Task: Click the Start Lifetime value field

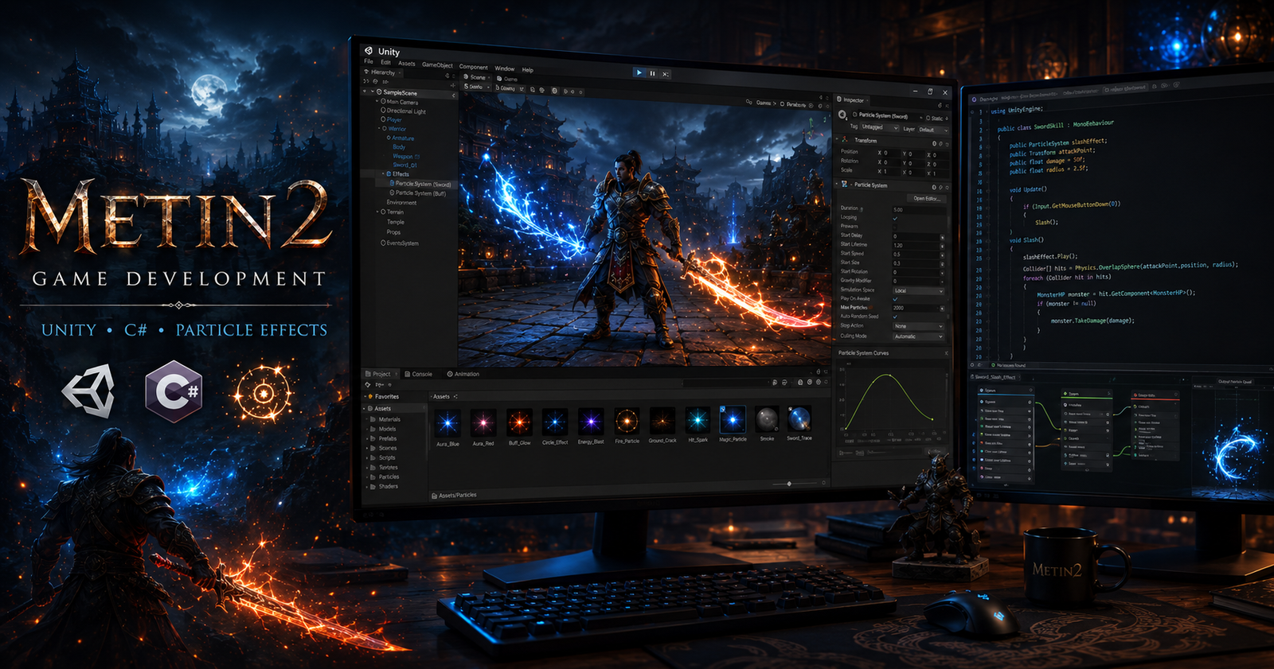Action: [x=916, y=245]
